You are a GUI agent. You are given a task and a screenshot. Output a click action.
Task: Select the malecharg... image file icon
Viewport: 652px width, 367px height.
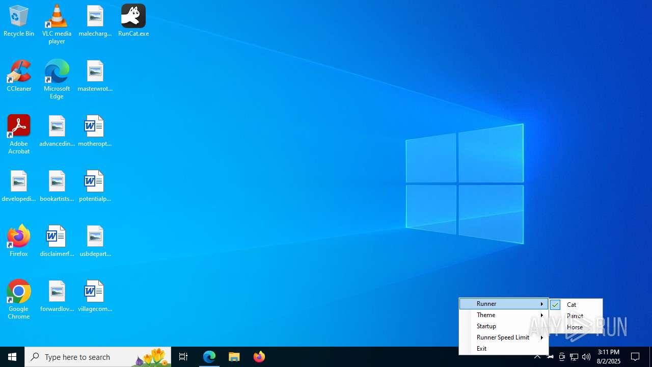95,21
